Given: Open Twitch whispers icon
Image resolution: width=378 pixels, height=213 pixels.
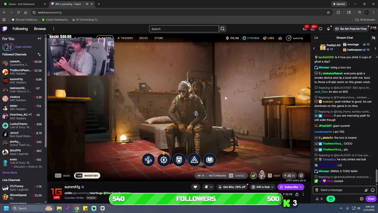Looking at the screenshot, I should tap(320, 29).
